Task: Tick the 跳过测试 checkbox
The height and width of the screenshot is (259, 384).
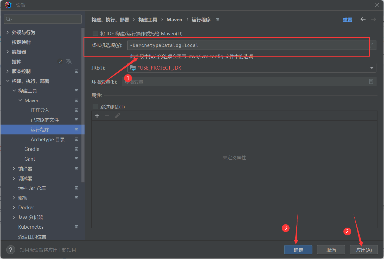Action: coord(95,107)
